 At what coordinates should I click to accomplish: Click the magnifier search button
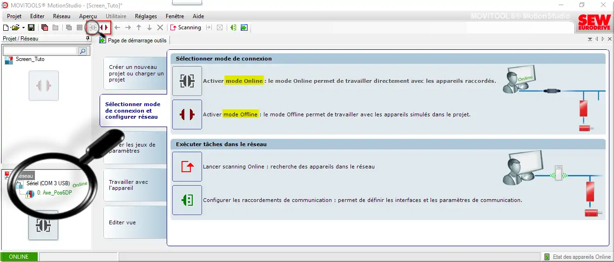coord(82,51)
